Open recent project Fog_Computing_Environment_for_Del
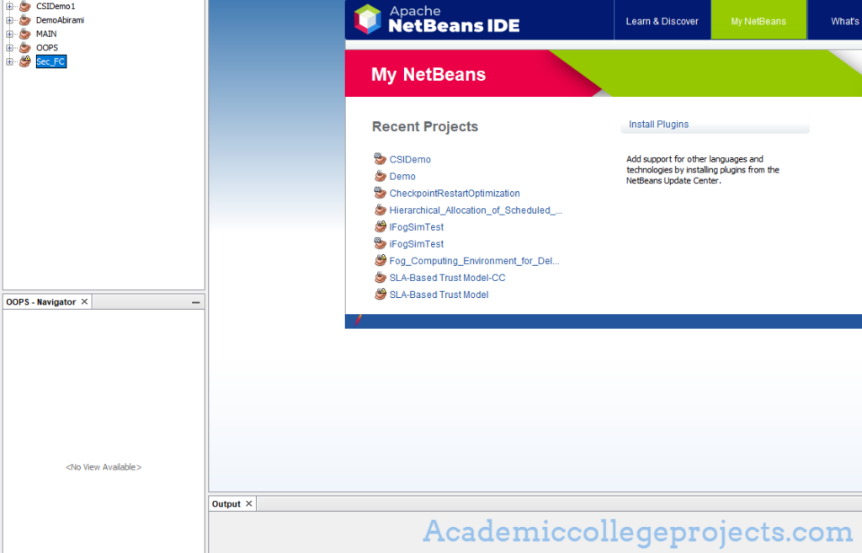Screen dimensions: 862x553 pos(474,261)
